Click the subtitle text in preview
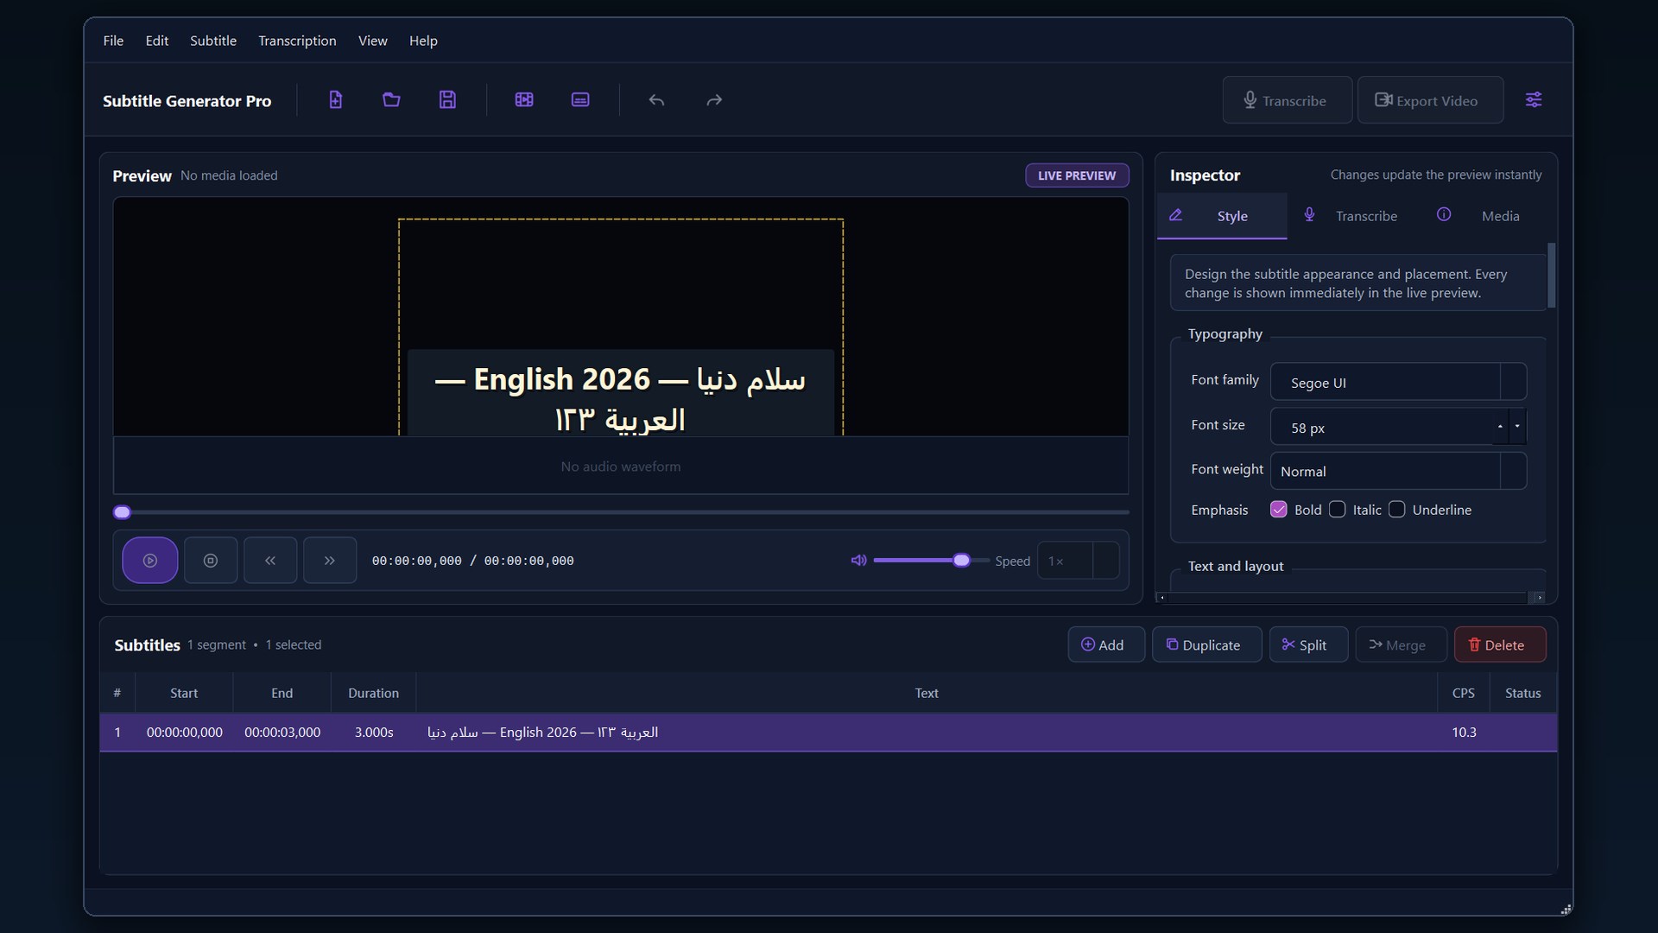The width and height of the screenshot is (1658, 933). pyautogui.click(x=620, y=398)
